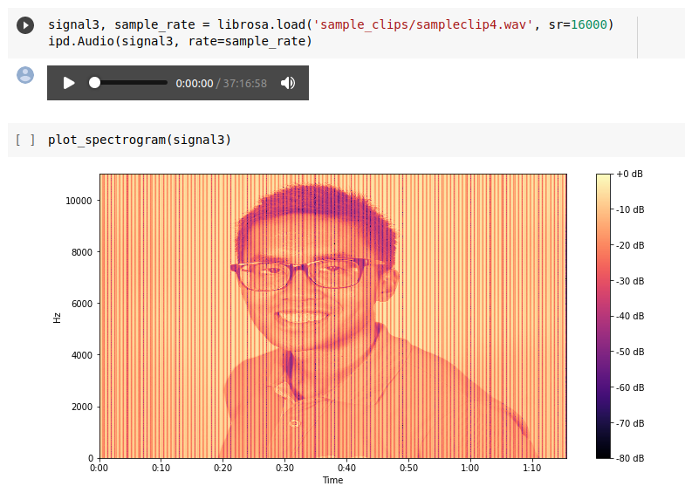Click the Time axis label
The height and width of the screenshot is (500, 685).
(332, 480)
